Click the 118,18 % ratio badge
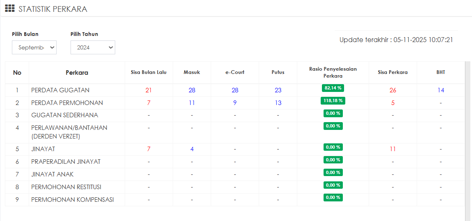This screenshot has width=472, height=221. pos(333,100)
